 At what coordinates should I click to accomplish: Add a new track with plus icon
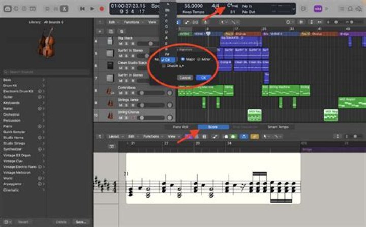100,31
